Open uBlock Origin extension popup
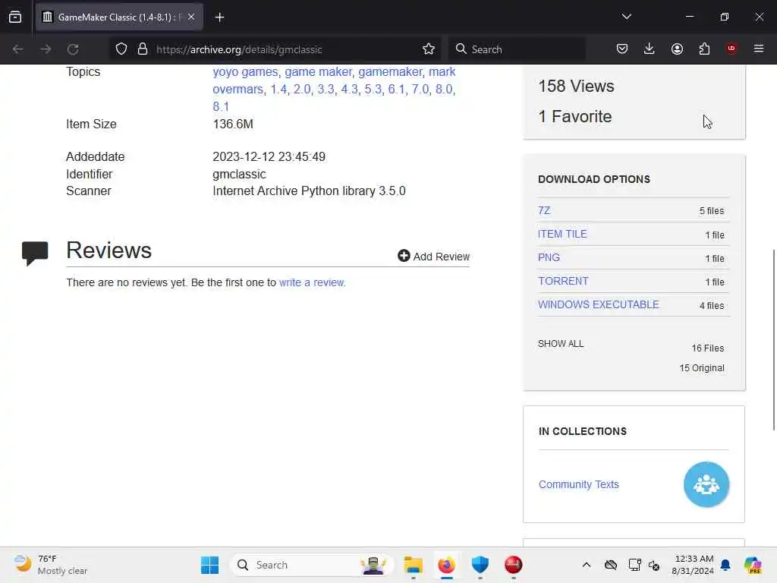Image resolution: width=777 pixels, height=583 pixels. pyautogui.click(x=731, y=49)
